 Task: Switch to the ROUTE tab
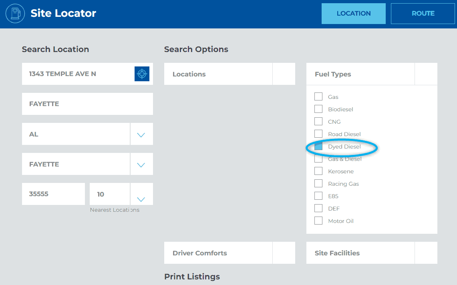pyautogui.click(x=423, y=14)
